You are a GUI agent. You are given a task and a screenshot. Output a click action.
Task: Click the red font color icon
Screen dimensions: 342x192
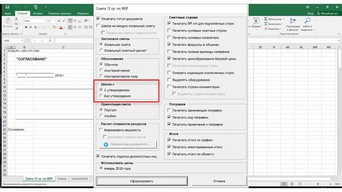coord(61,27)
